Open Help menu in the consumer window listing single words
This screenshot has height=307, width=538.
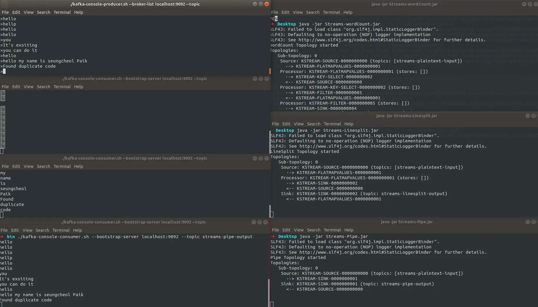pos(79,166)
